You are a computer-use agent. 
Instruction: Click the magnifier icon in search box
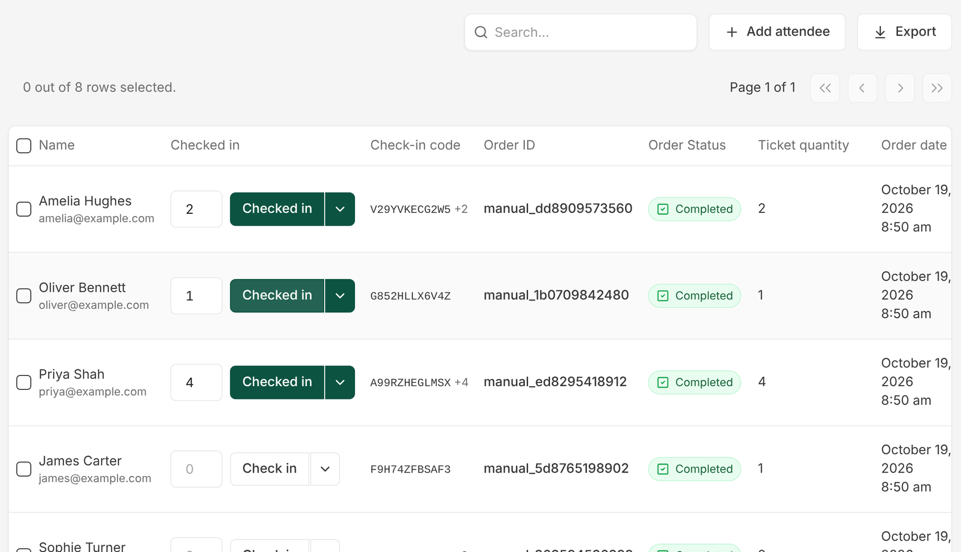point(481,33)
